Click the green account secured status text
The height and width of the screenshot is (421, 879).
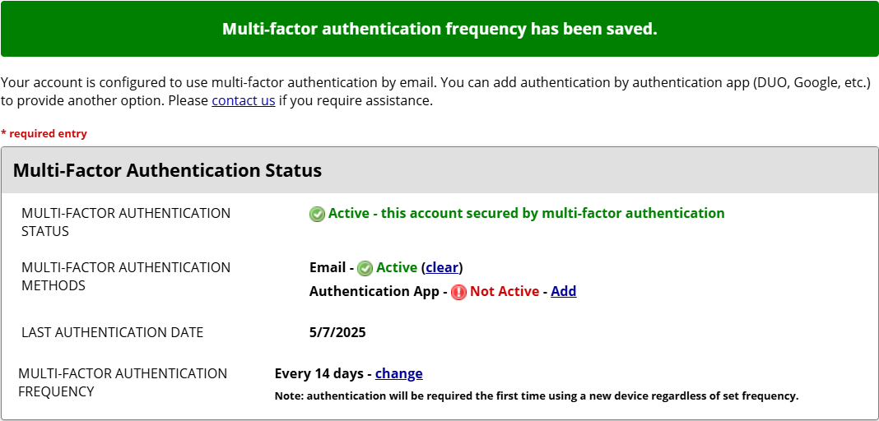click(526, 214)
